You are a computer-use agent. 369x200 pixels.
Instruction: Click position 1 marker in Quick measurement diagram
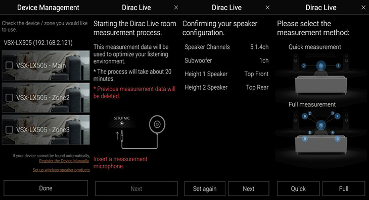coord(321,66)
